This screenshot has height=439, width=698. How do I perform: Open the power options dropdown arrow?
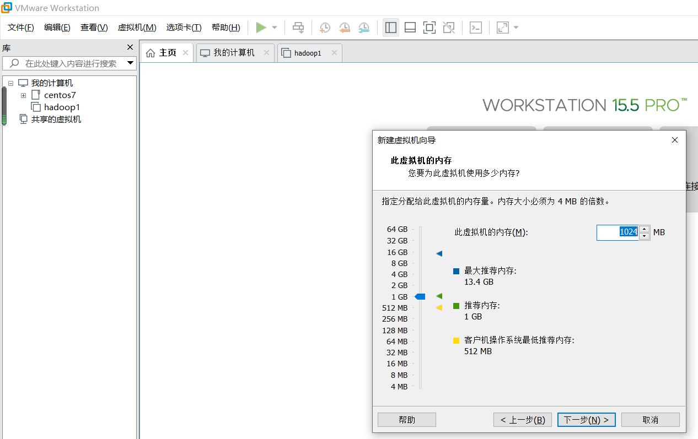pyautogui.click(x=275, y=28)
